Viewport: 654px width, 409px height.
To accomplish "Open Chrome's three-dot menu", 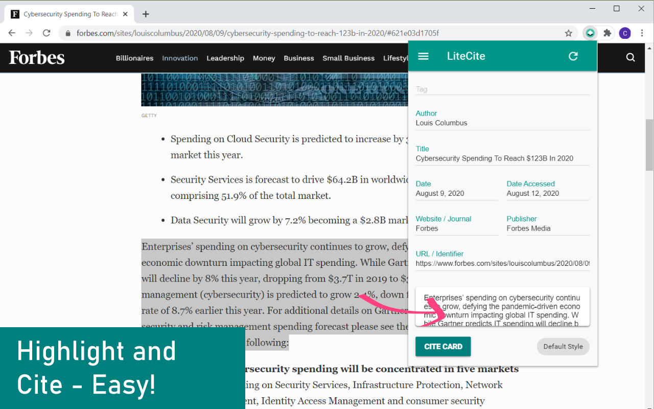I will 642,33.
